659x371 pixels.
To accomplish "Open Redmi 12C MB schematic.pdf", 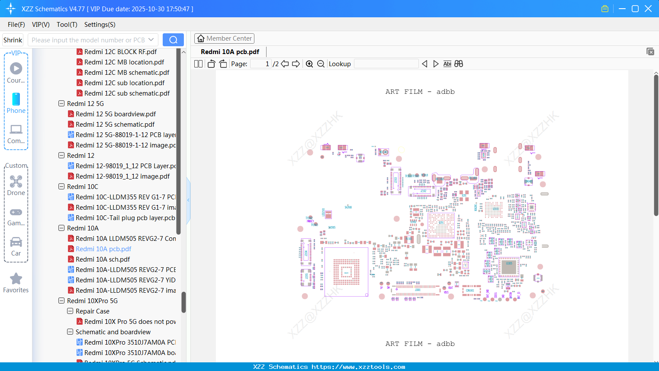I will coord(127,73).
